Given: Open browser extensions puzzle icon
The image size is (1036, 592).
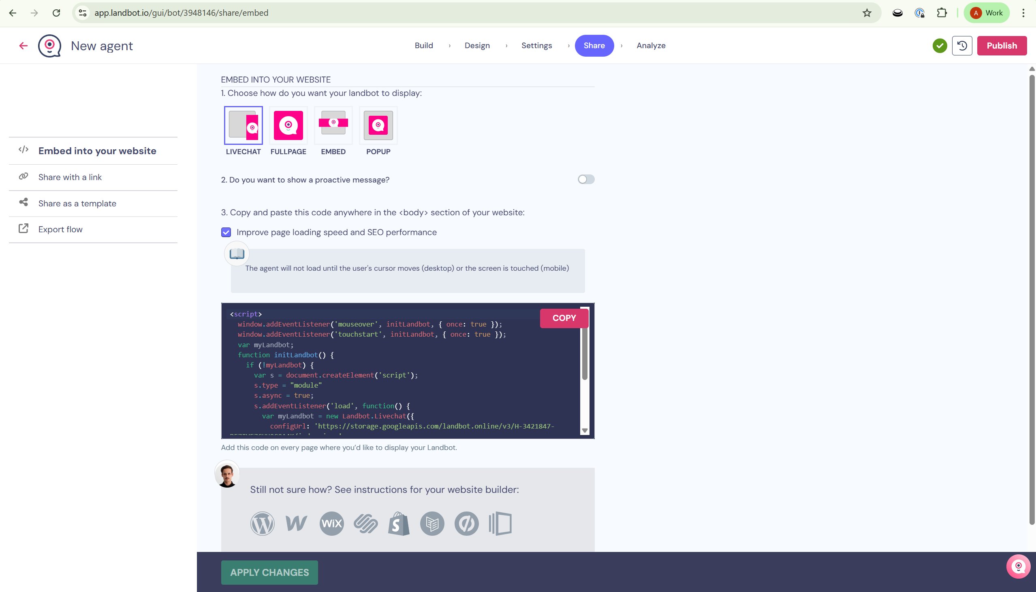Looking at the screenshot, I should pyautogui.click(x=942, y=13).
